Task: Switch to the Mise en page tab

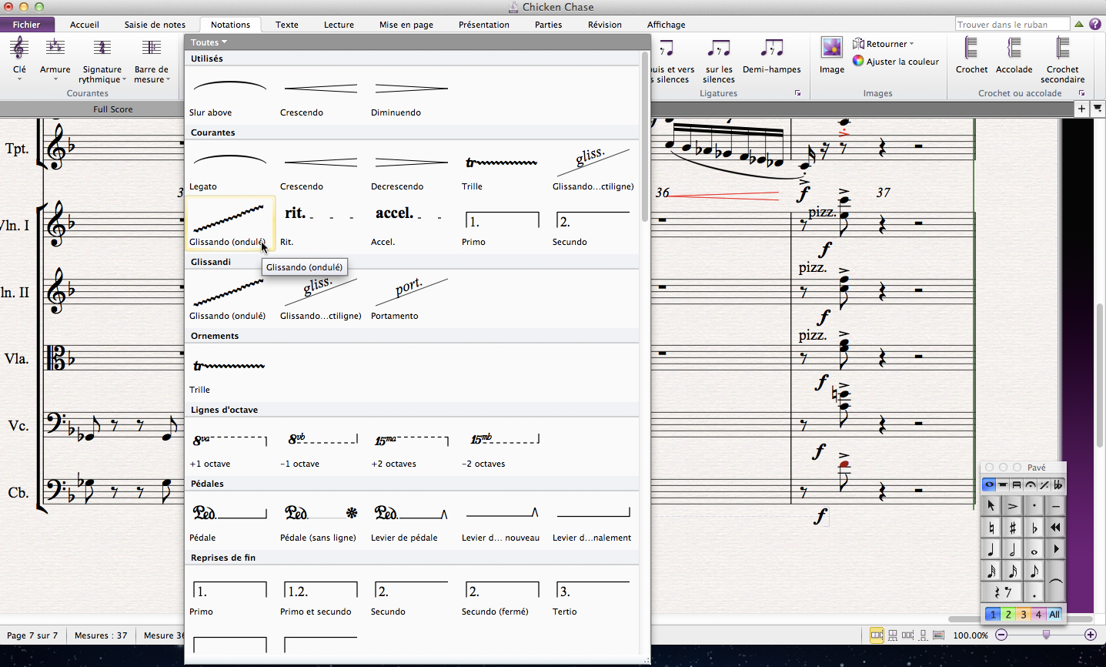Action: click(406, 25)
